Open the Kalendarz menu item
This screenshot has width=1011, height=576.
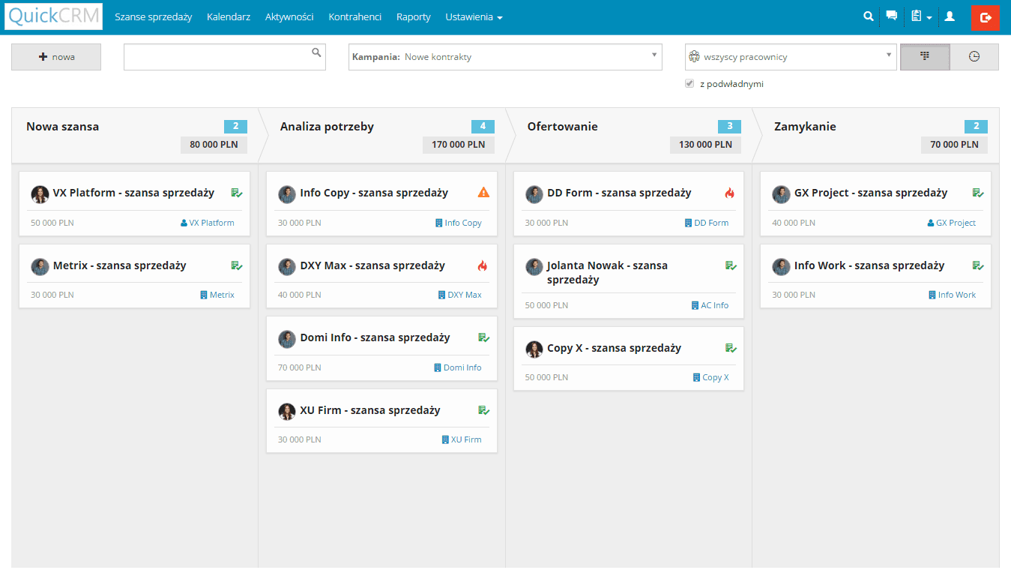229,17
